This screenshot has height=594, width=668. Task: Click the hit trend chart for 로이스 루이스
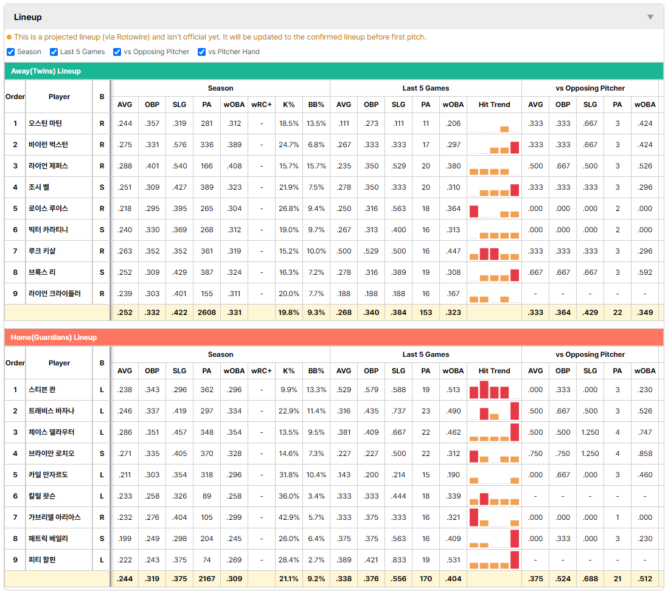[494, 209]
